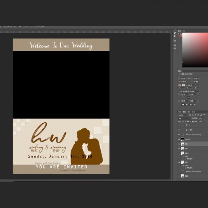Switch to the Layers tab

pyautogui.click(x=184, y=112)
